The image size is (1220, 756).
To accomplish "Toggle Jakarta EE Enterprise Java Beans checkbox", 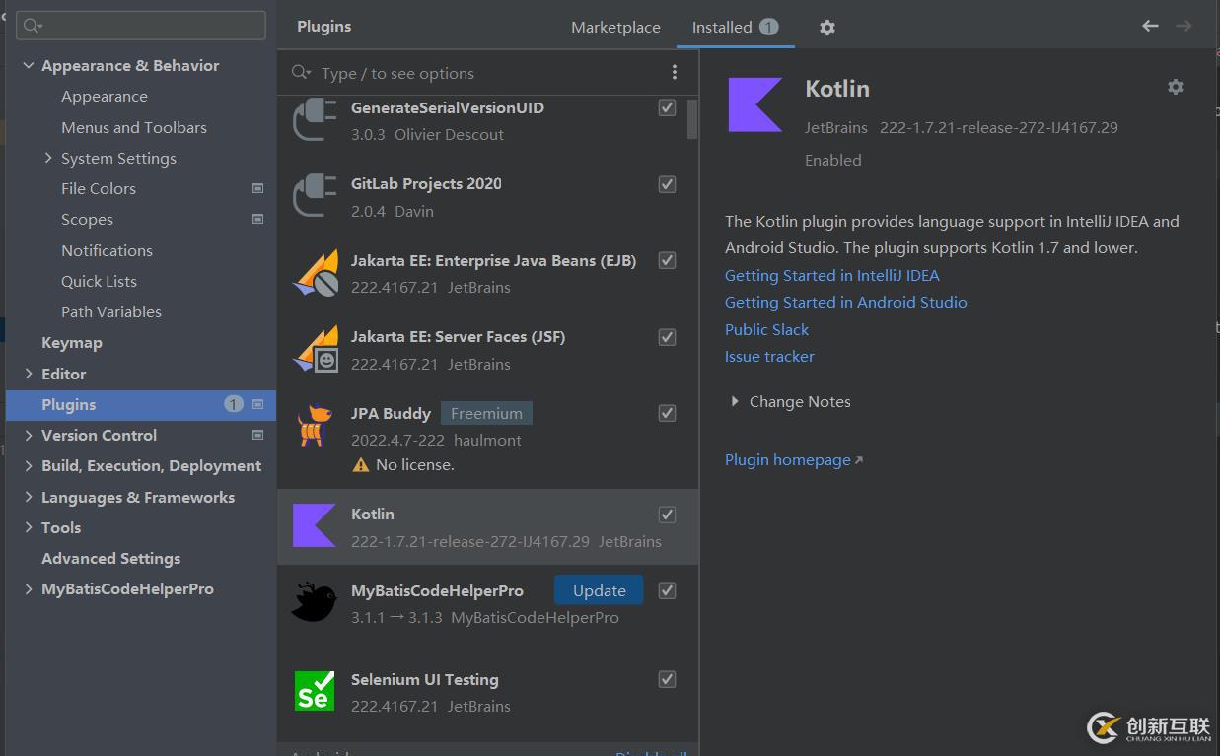I will 668,260.
